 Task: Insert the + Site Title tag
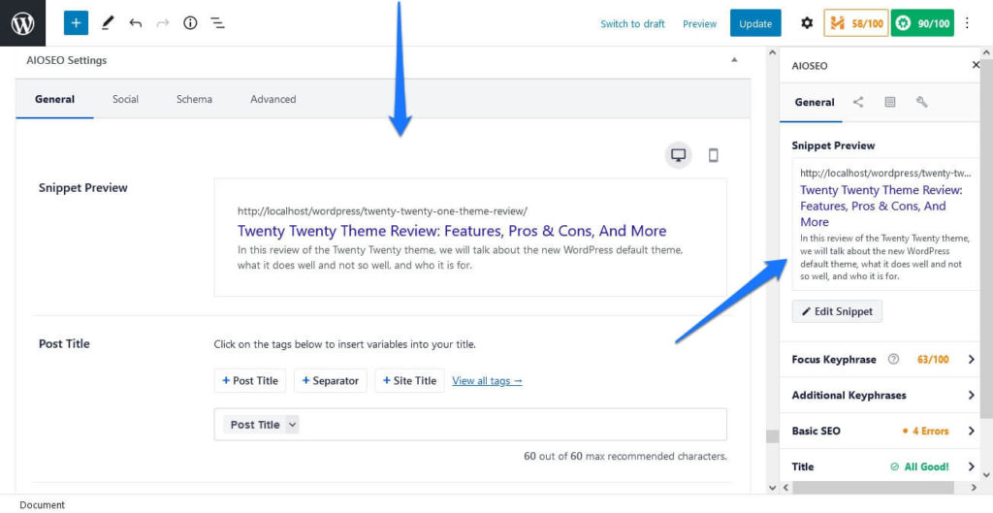coord(410,381)
